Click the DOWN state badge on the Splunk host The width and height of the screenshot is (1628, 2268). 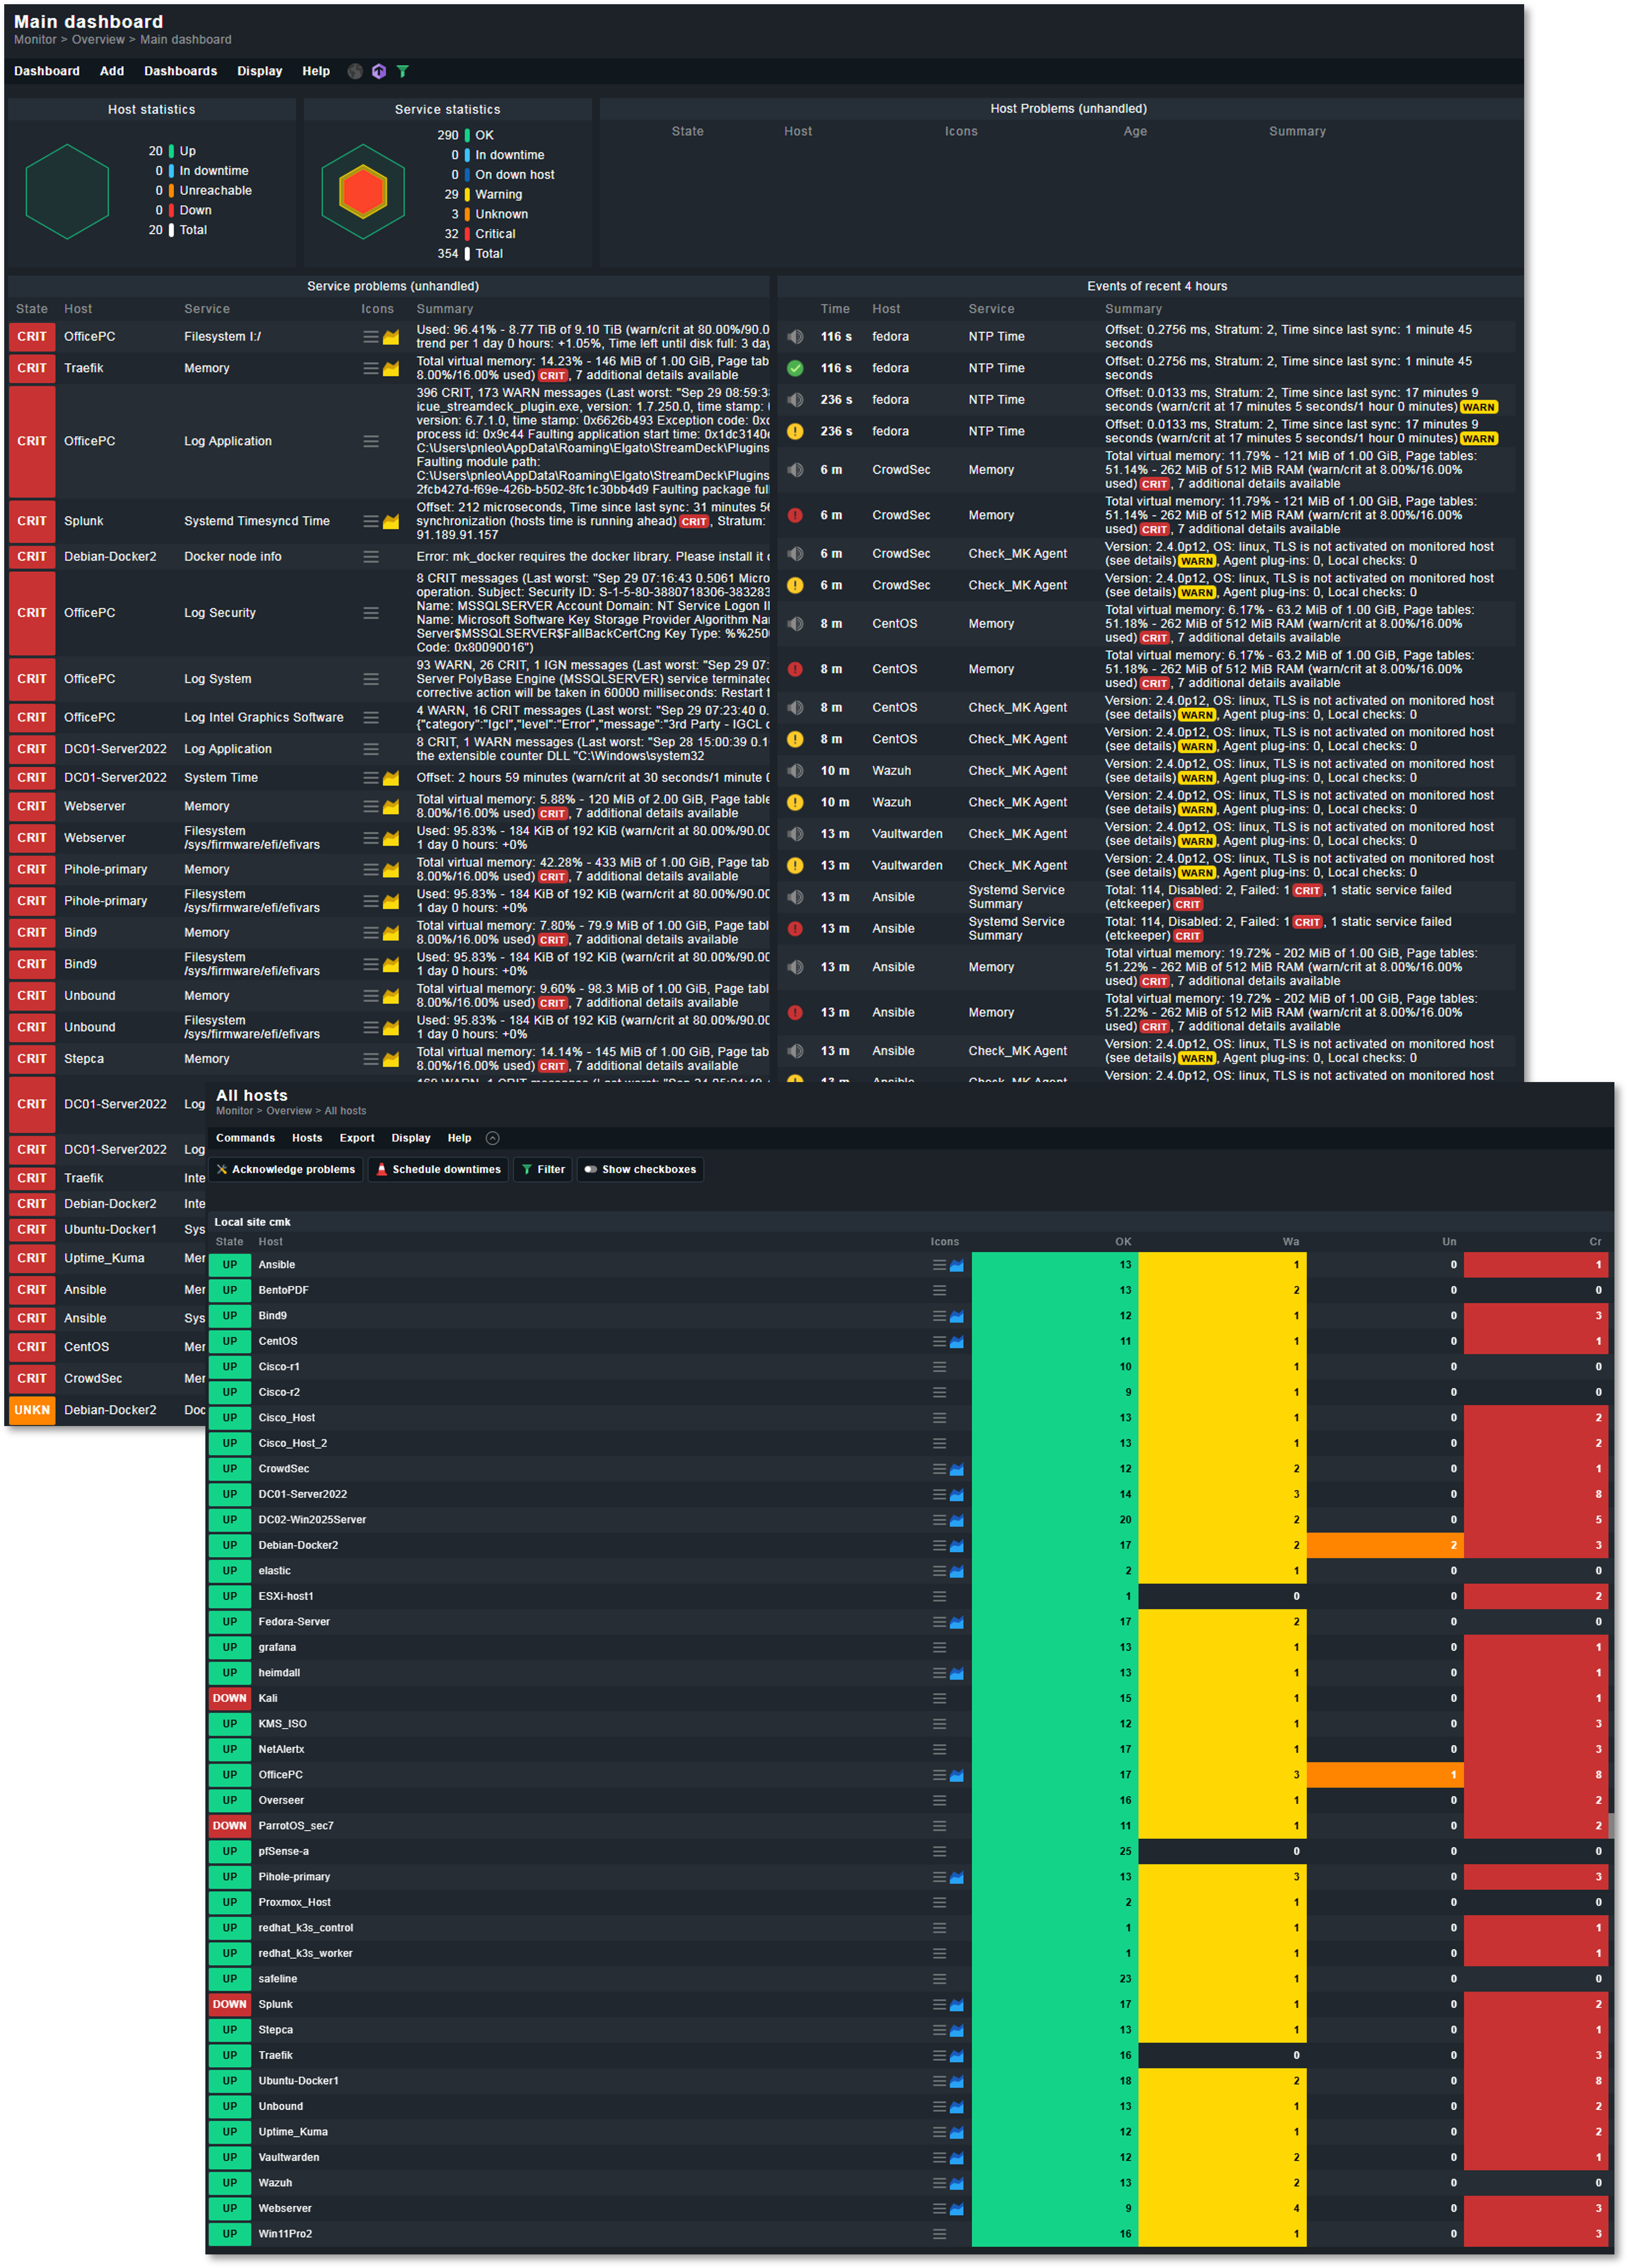coord(229,2004)
